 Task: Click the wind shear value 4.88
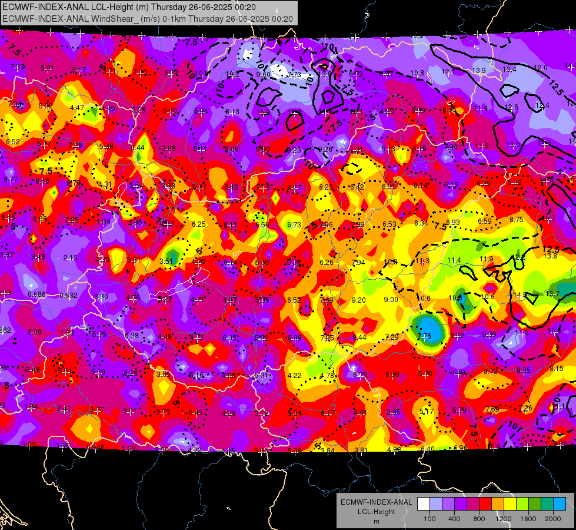(x=394, y=449)
